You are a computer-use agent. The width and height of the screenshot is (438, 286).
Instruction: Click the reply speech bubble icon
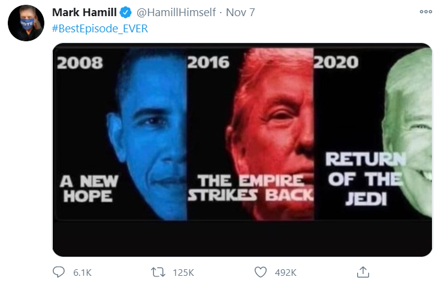pos(59,272)
